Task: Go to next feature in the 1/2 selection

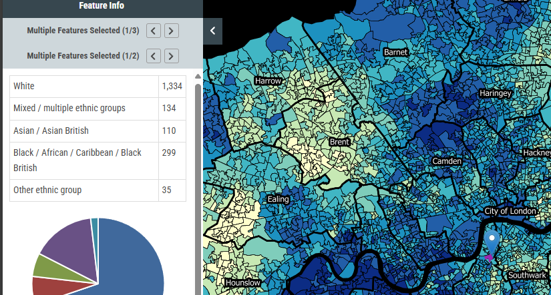Action: click(x=172, y=56)
